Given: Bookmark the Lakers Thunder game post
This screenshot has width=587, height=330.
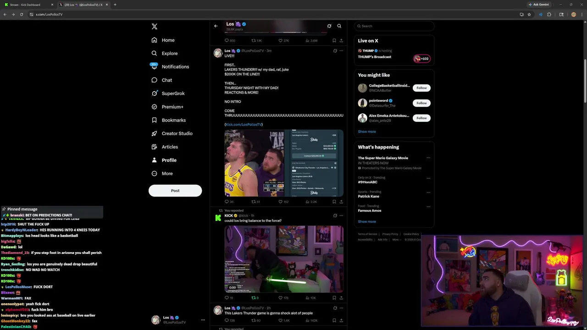Looking at the screenshot, I should (334, 320).
